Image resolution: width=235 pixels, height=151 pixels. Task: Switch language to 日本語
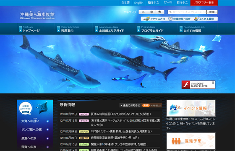click(125, 3)
